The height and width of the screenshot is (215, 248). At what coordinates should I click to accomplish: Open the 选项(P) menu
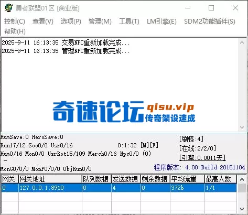coord(71,21)
